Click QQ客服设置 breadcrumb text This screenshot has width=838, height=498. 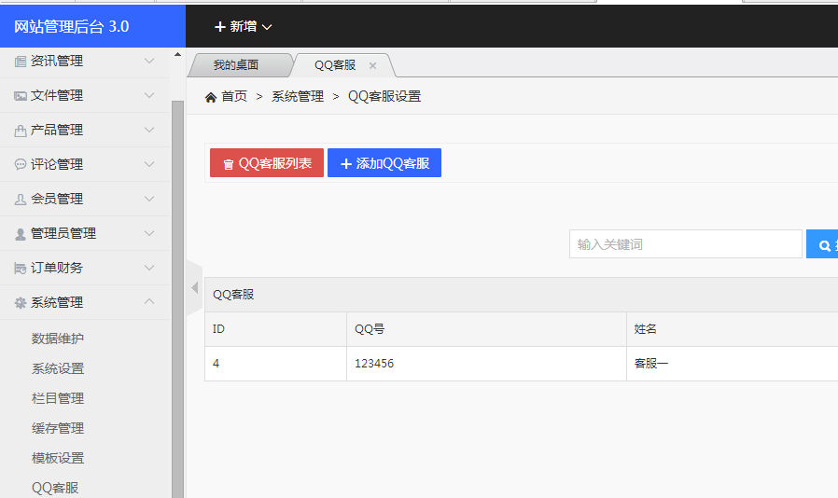384,97
